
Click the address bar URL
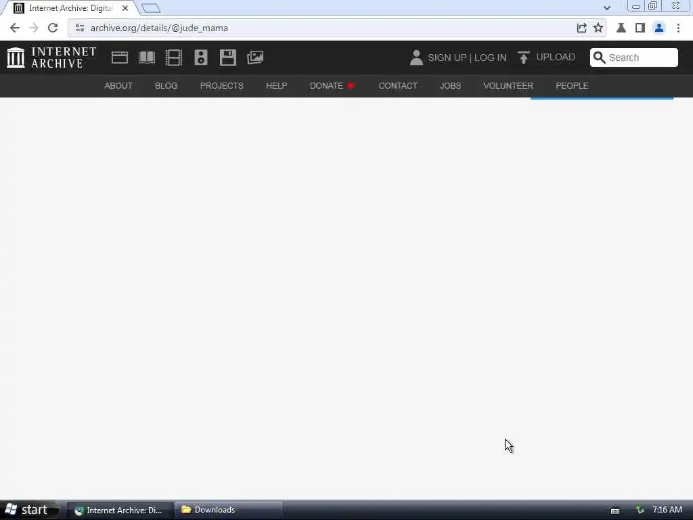pos(159,28)
